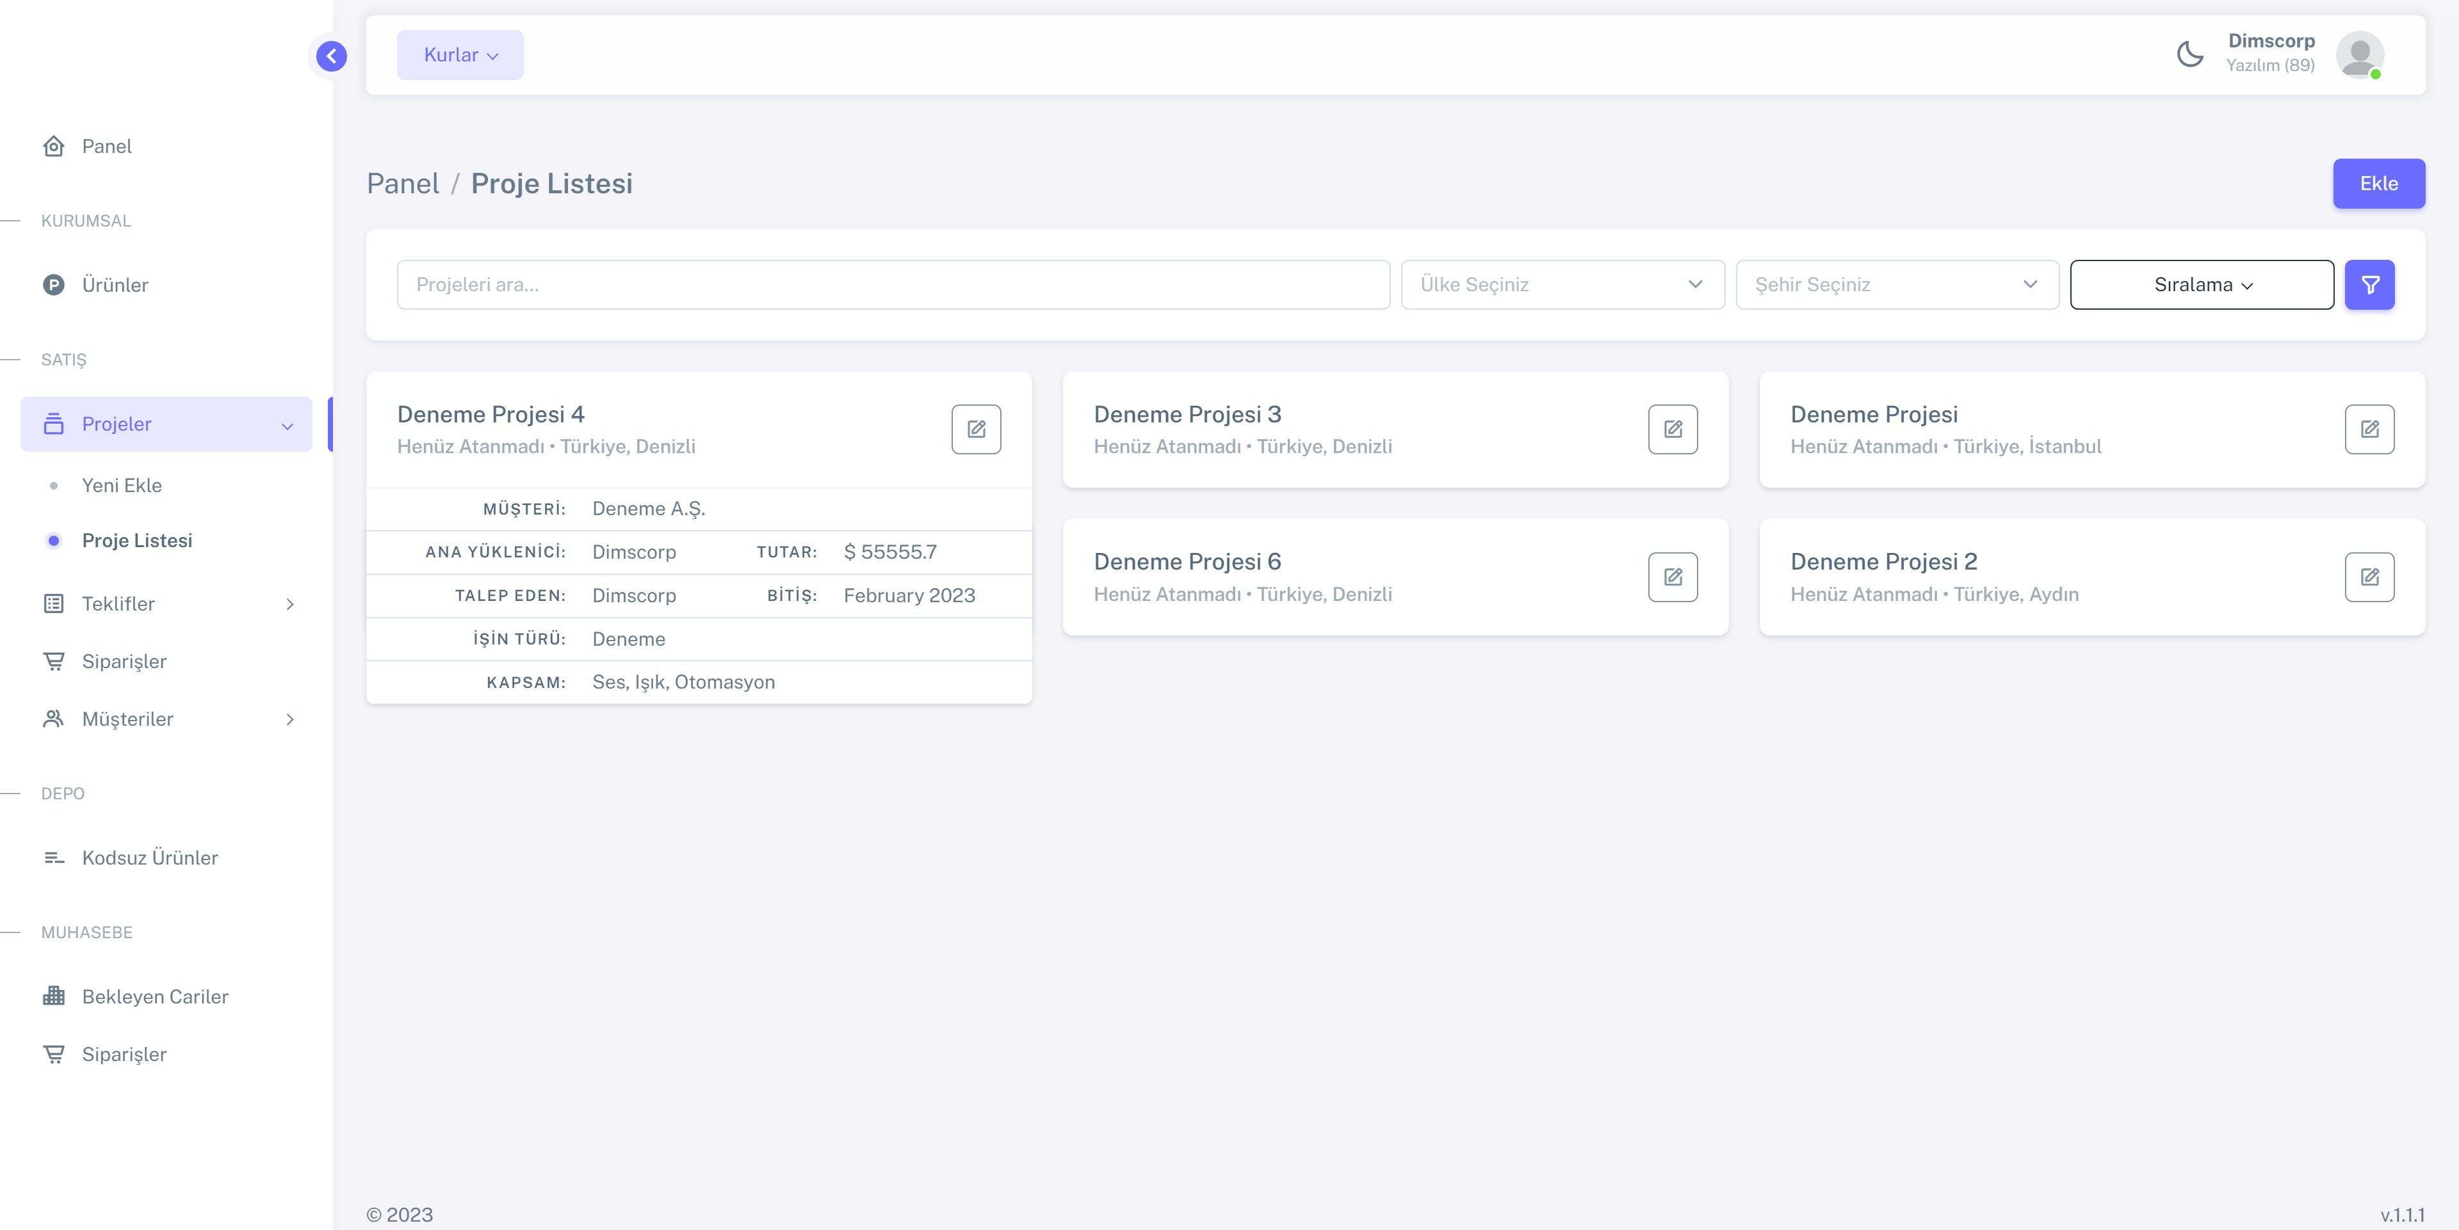2459x1230 pixels.
Task: Click the filter funnel button
Action: point(2369,284)
